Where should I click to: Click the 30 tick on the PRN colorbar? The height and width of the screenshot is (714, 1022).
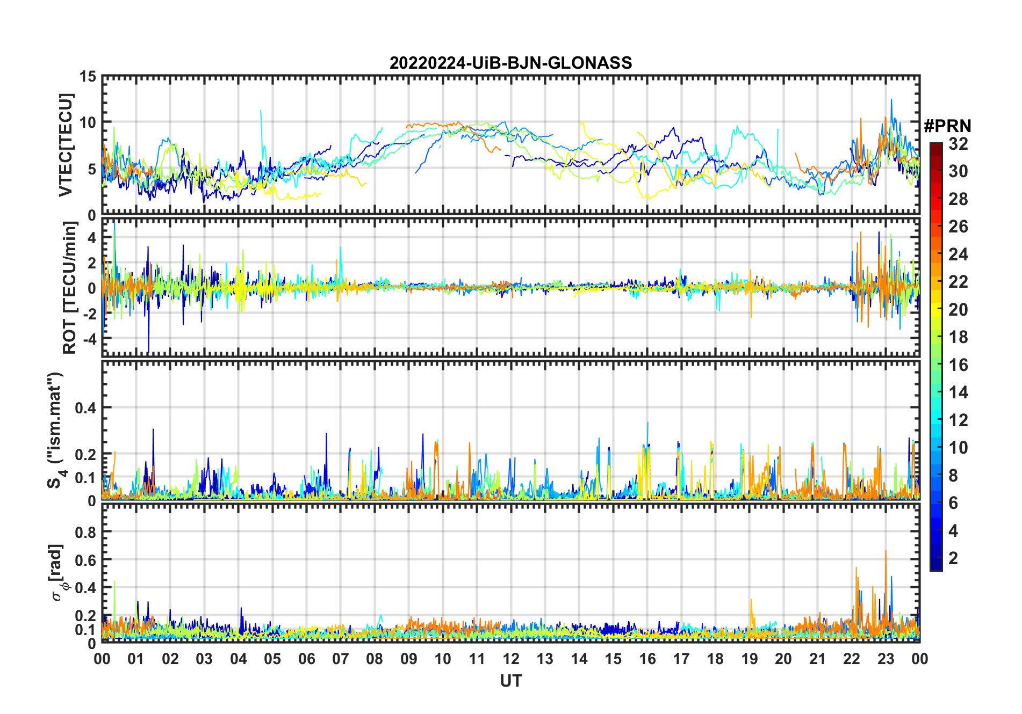959,171
